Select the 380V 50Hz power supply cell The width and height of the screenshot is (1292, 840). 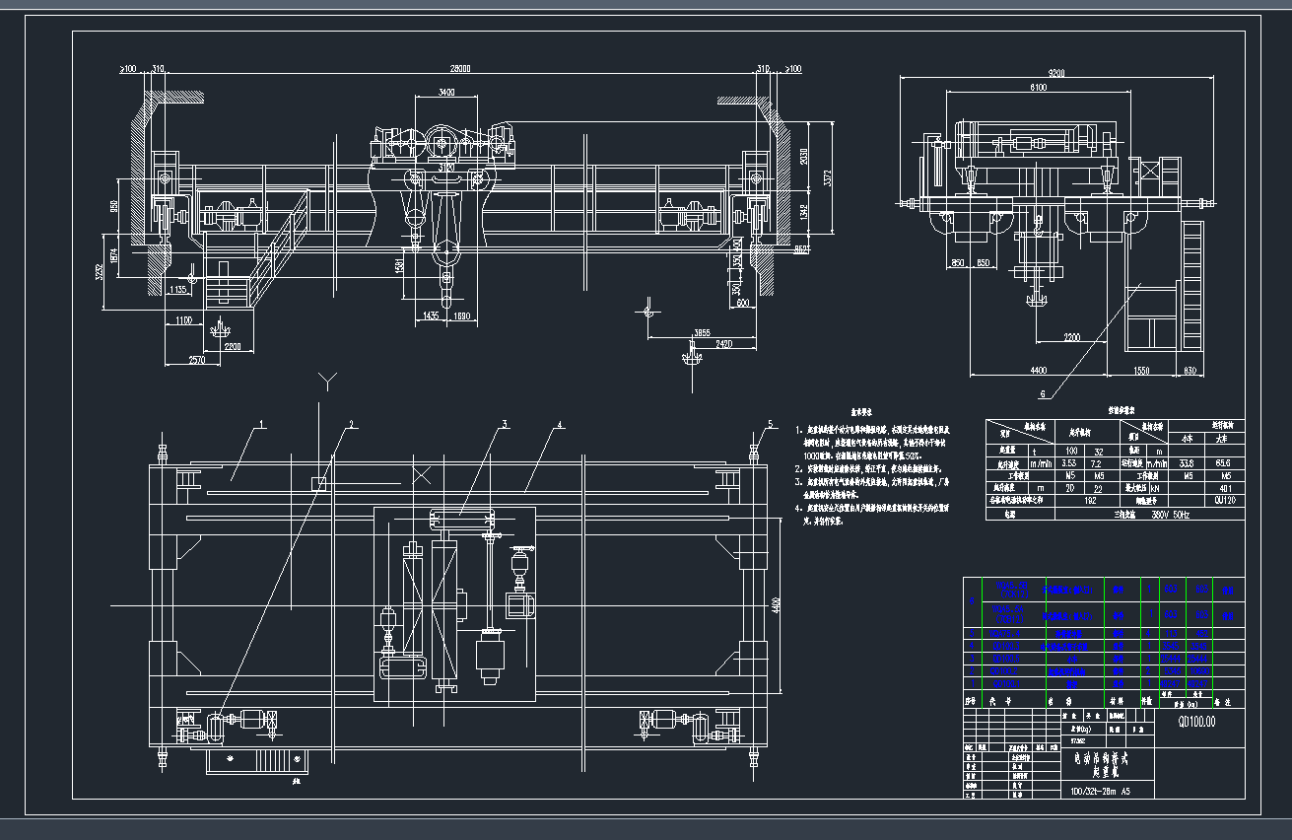click(x=1170, y=514)
